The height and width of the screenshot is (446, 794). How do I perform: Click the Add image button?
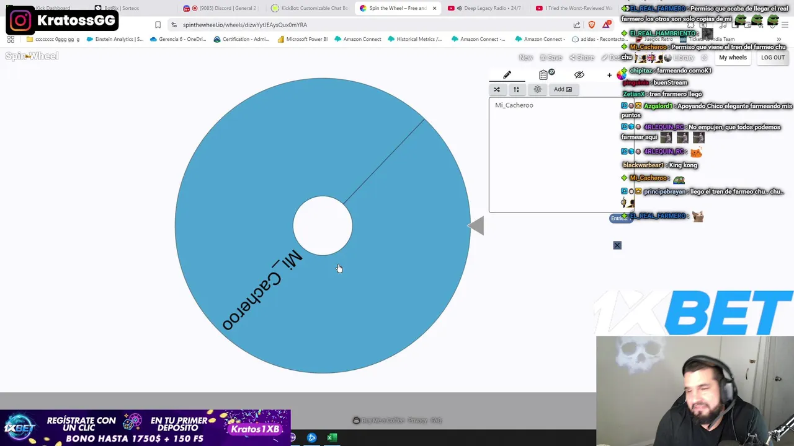[563, 89]
